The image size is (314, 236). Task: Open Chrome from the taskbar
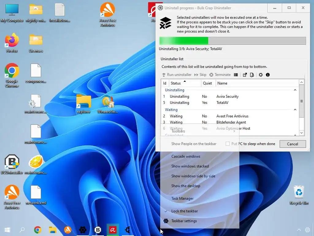coord(37,230)
